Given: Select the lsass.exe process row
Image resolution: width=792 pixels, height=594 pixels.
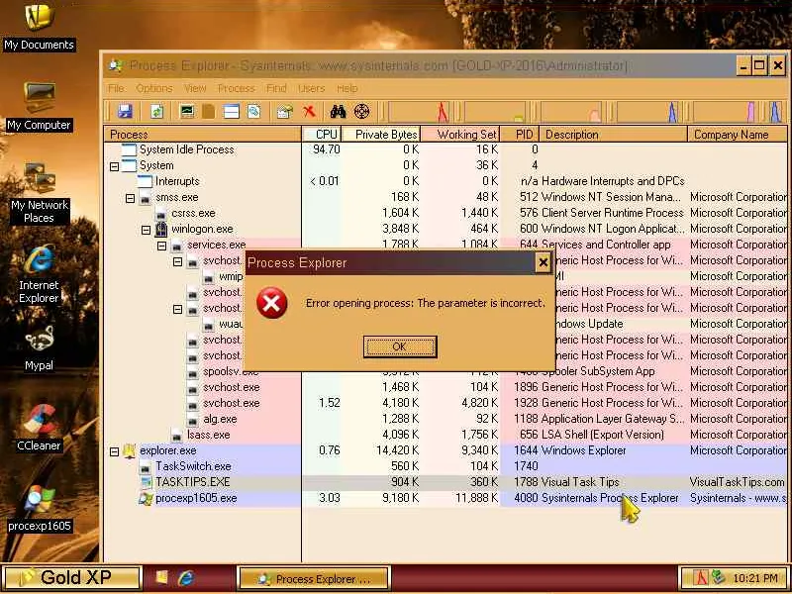Looking at the screenshot, I should click(x=445, y=435).
